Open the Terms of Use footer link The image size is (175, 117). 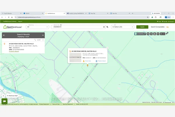coord(56,104)
